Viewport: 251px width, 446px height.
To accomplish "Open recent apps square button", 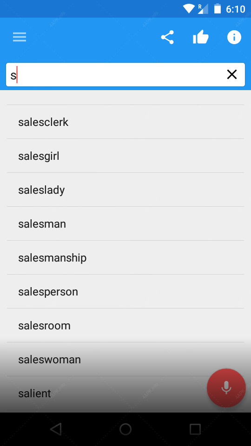I will pos(195,429).
